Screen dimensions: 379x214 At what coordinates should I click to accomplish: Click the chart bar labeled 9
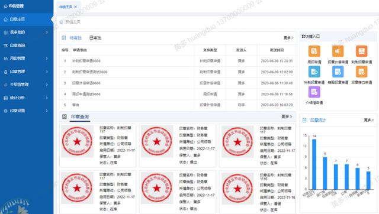click(325, 173)
